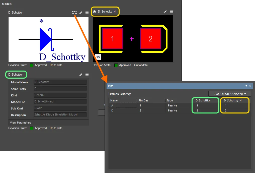Screen dimensions: 255x173
Task: Click the 3D view mode badge on the footprint preview
Action: 98,57
